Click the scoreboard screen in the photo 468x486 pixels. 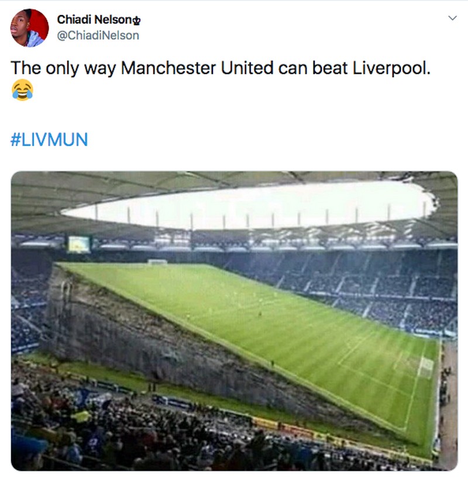click(79, 244)
